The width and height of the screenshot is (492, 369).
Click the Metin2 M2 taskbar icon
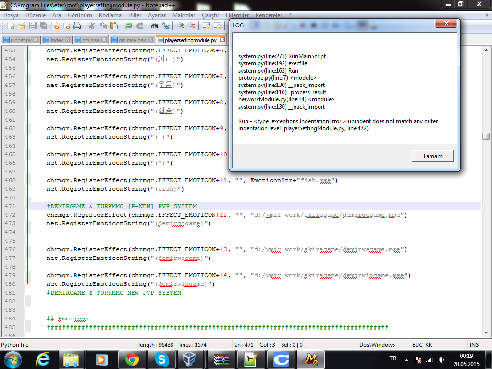tap(311, 359)
